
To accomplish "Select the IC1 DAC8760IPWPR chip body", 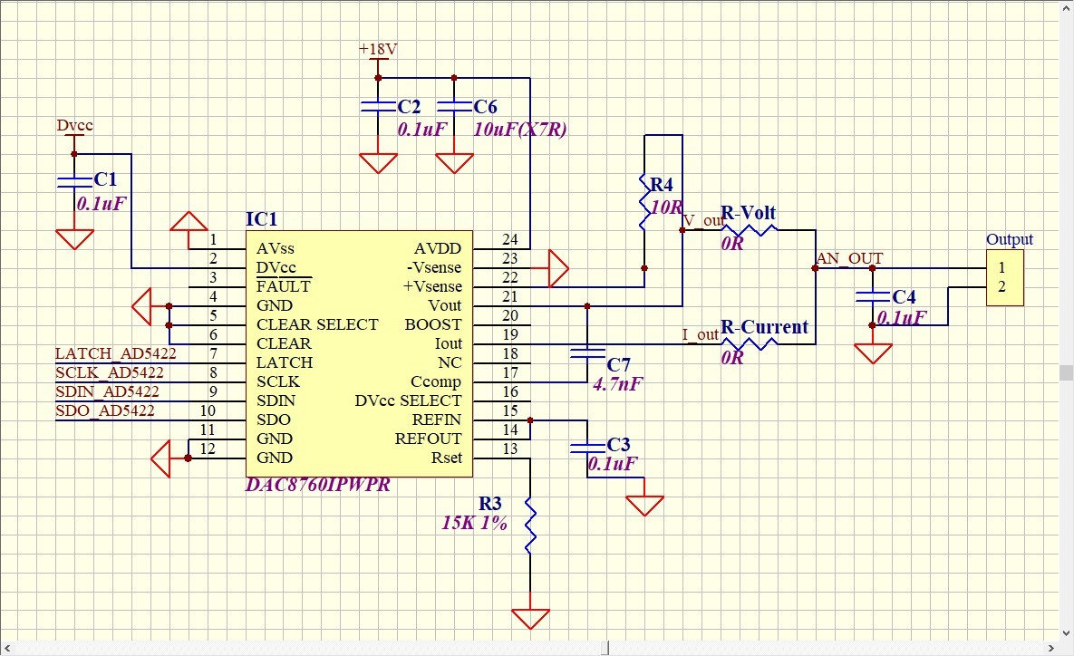I will (359, 353).
